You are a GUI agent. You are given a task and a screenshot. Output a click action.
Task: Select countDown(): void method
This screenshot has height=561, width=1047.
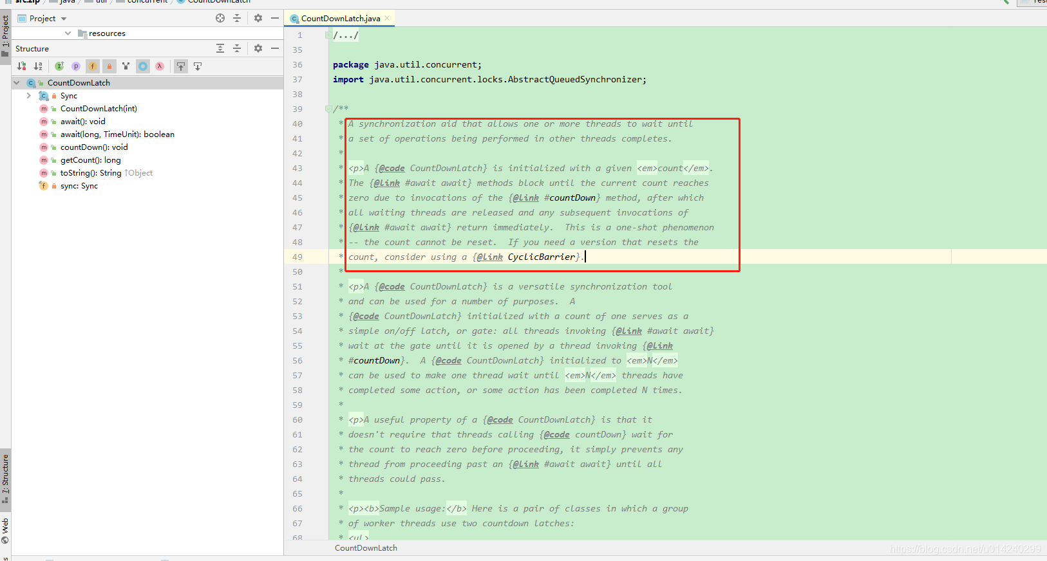94,147
